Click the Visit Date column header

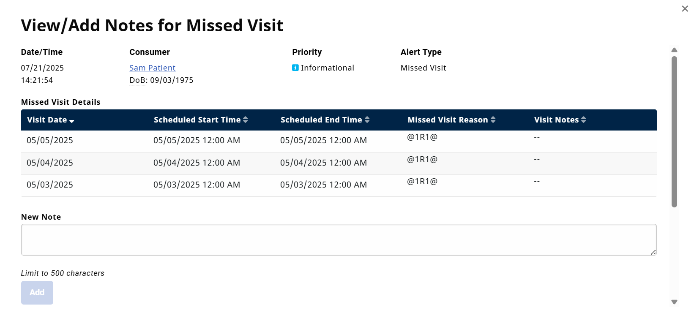coord(47,120)
